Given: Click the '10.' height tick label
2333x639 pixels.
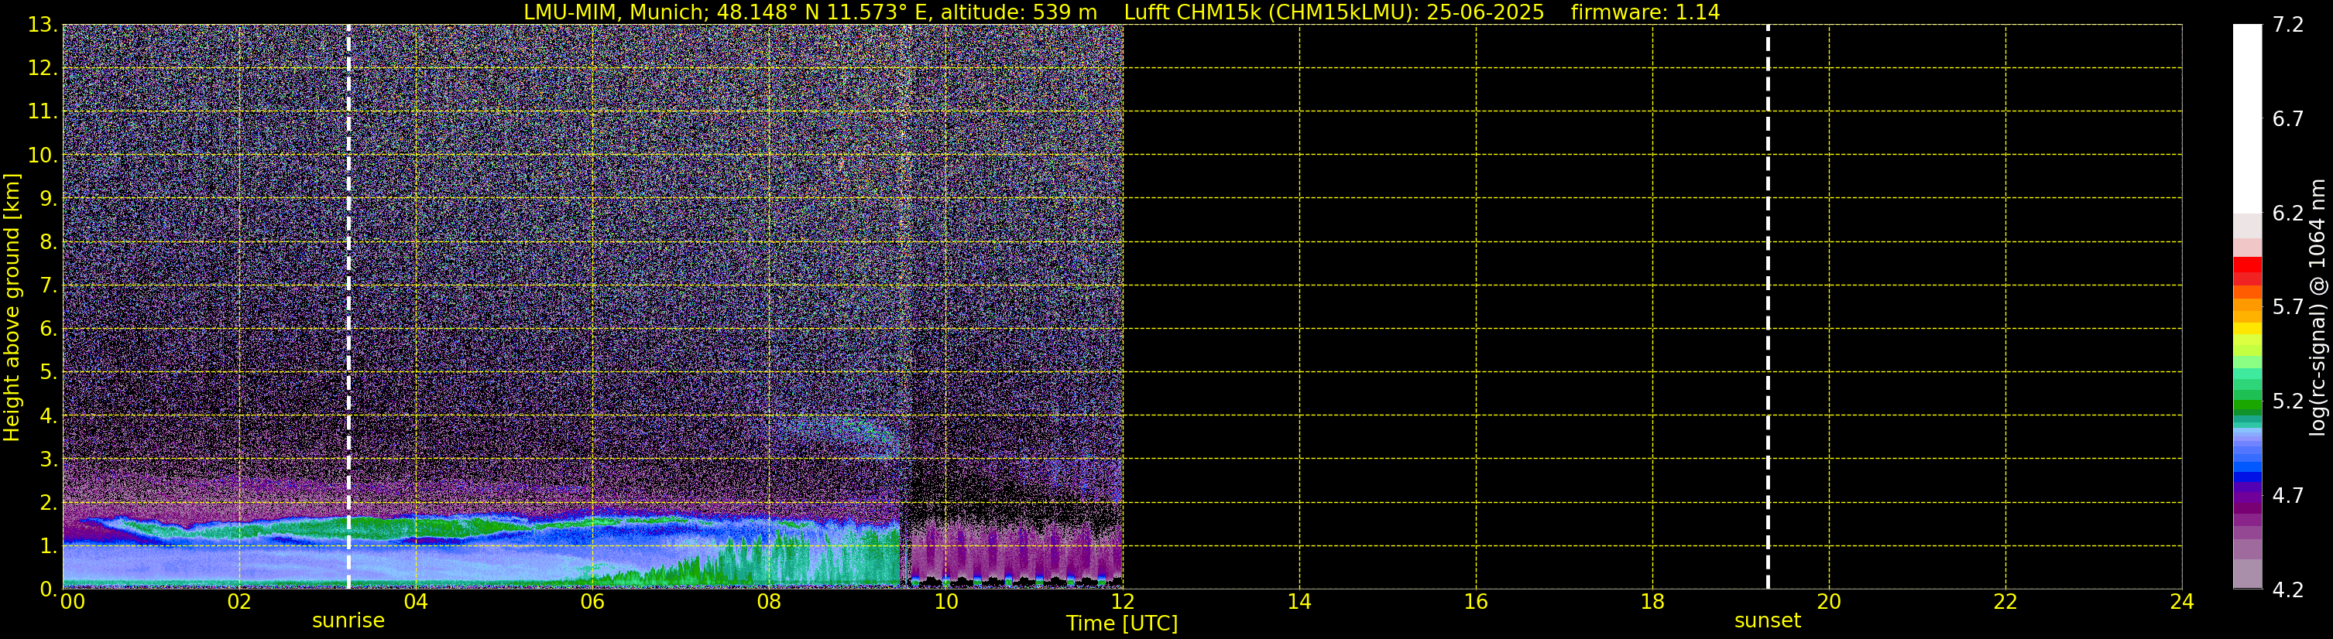Looking at the screenshot, I should [x=43, y=155].
